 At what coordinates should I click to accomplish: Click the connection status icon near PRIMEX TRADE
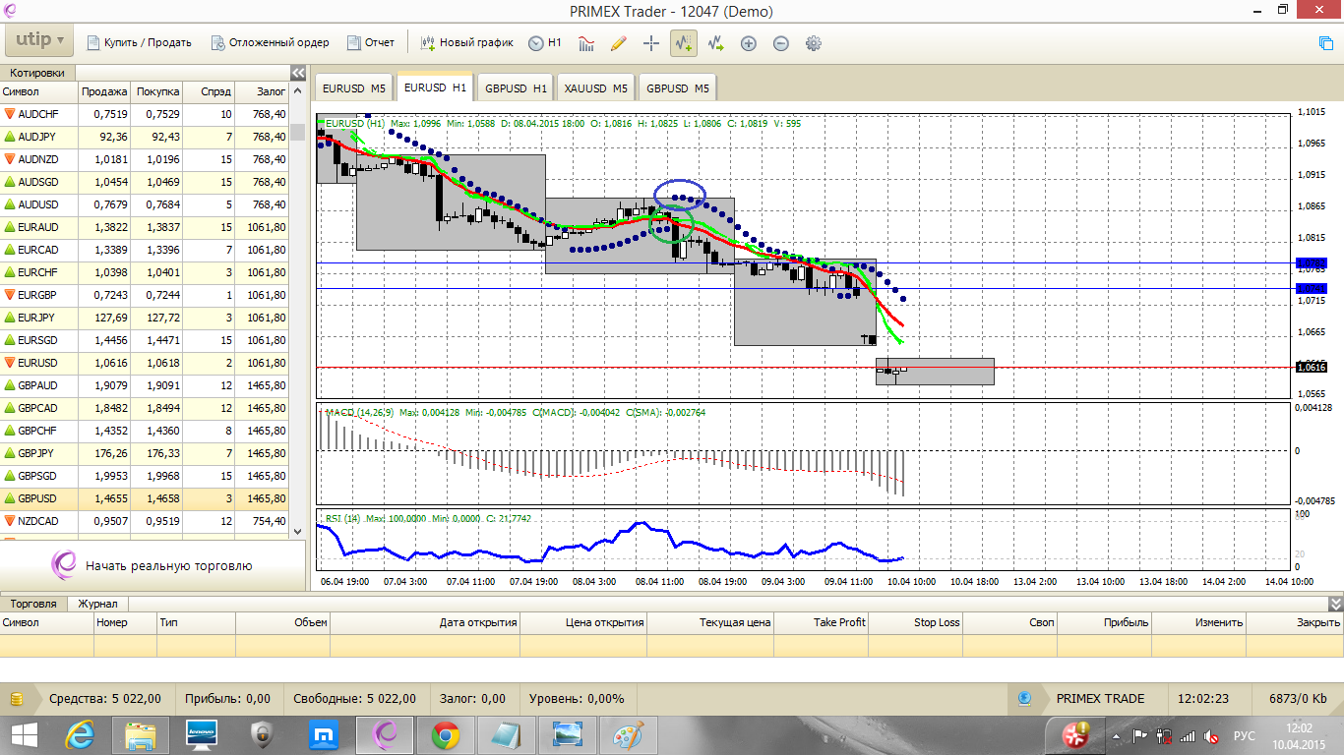(x=1024, y=699)
